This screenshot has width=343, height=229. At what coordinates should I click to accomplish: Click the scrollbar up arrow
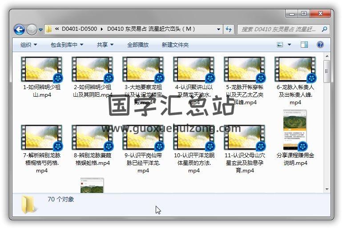[327, 56]
